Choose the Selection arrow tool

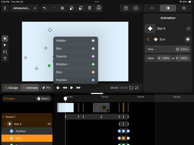5,39
